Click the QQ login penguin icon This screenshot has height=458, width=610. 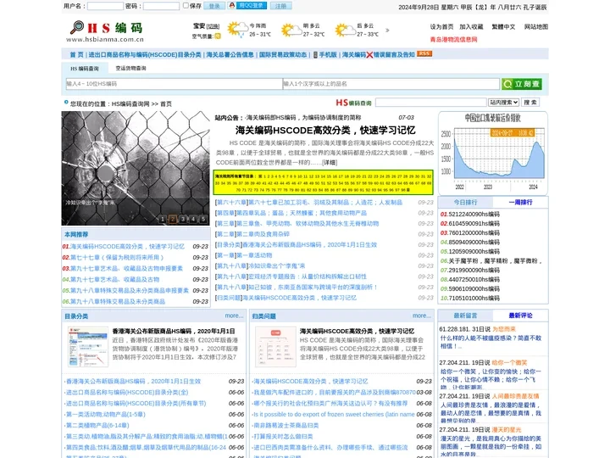232,5
